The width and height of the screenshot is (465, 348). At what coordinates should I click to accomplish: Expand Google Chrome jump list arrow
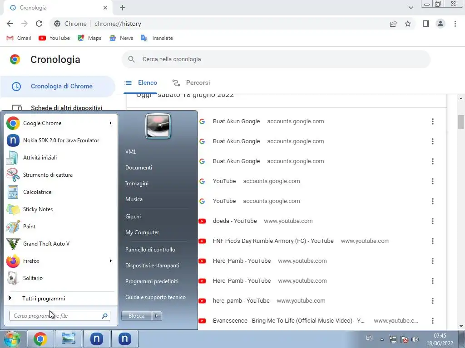pos(111,123)
